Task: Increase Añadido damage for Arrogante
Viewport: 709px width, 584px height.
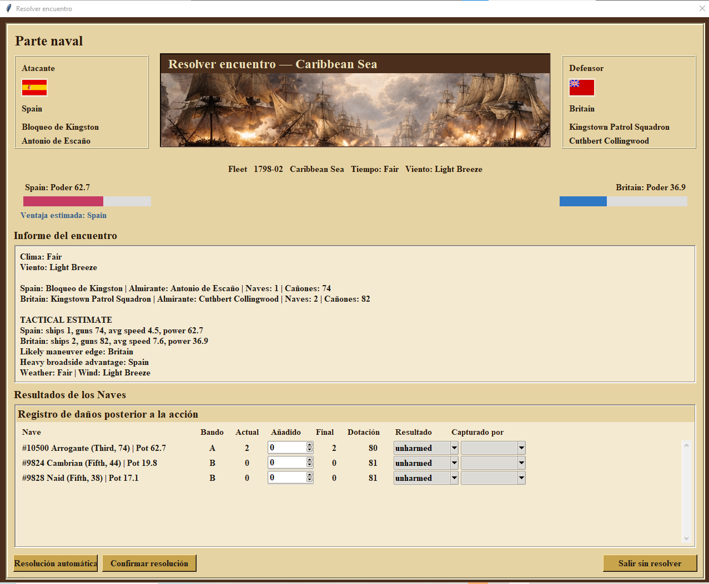Action: click(x=310, y=445)
